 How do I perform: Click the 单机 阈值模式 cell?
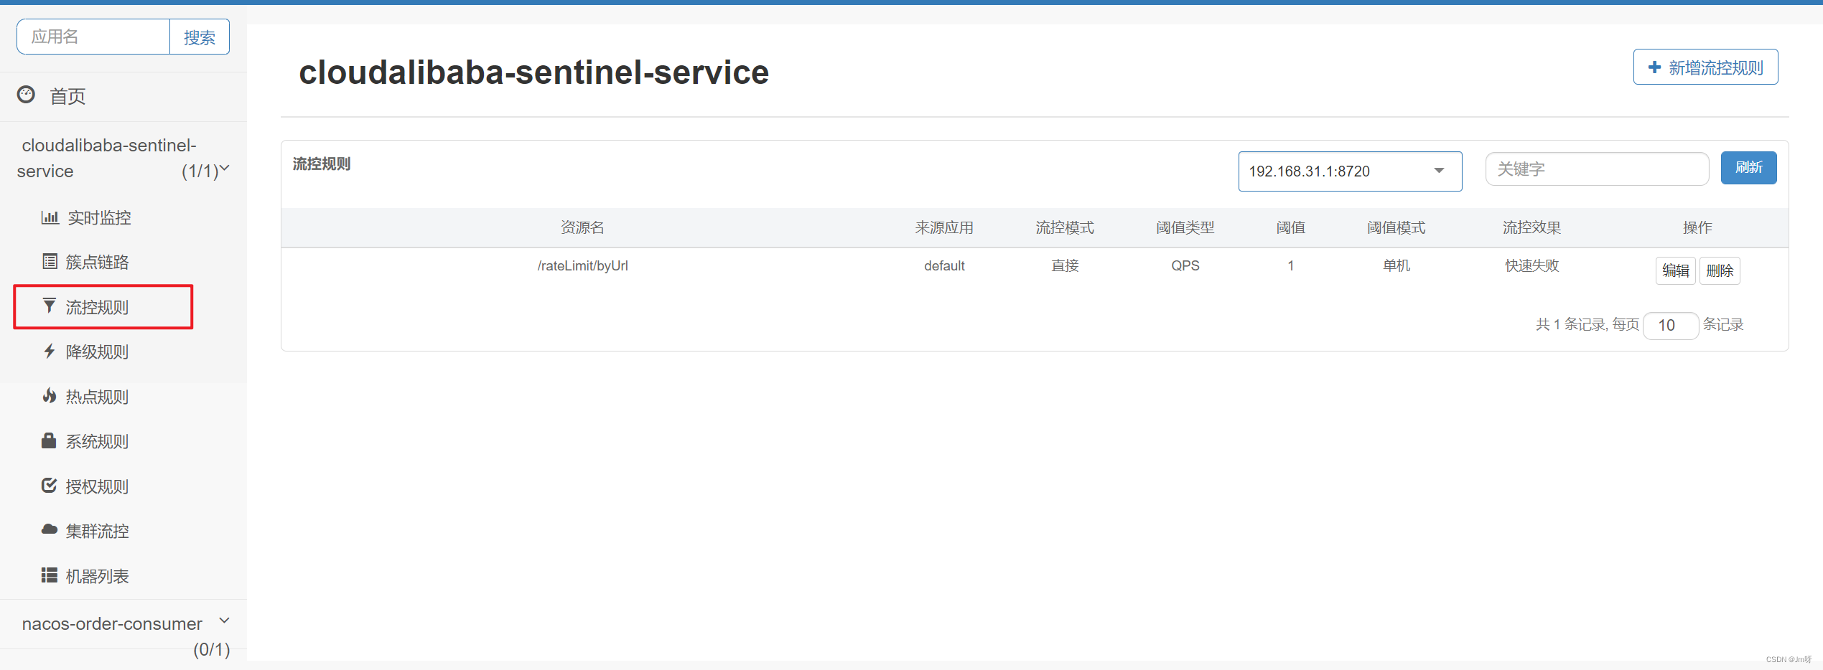pos(1397,265)
